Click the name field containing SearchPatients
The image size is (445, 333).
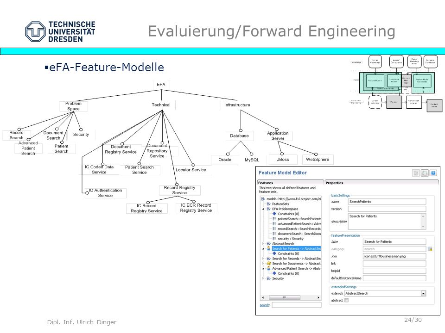387,202
